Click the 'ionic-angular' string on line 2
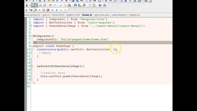Screen dimensions: 197x111 point(100,23)
